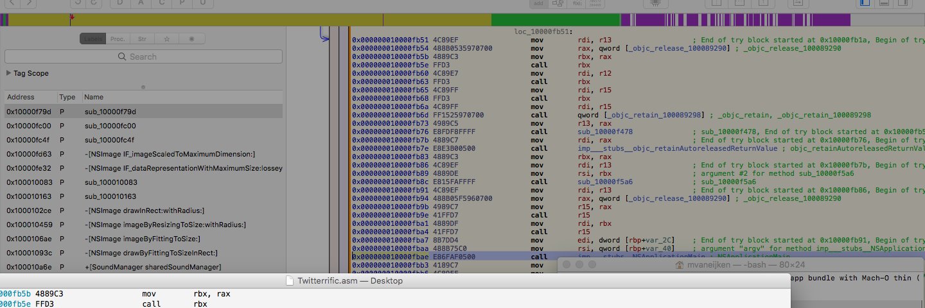Screen dimensions: 925x308
Task: Select +[SoundManager sharedSoundManager] row
Action: coord(143,267)
